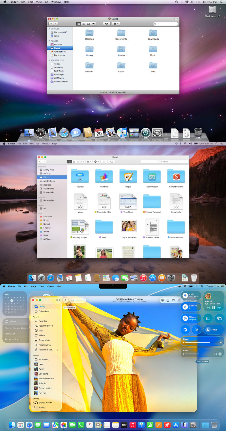The width and height of the screenshot is (226, 431).
Task: Toggle Wi-Fi in Control Center
Action: 185,295
